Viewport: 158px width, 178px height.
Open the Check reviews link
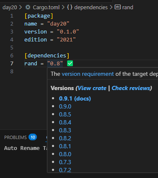click(x=131, y=88)
